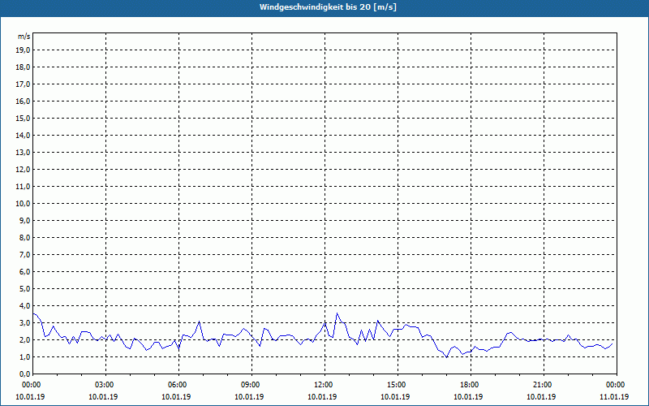
Task: Click the 8,0 y-axis label
Action: pos(24,237)
